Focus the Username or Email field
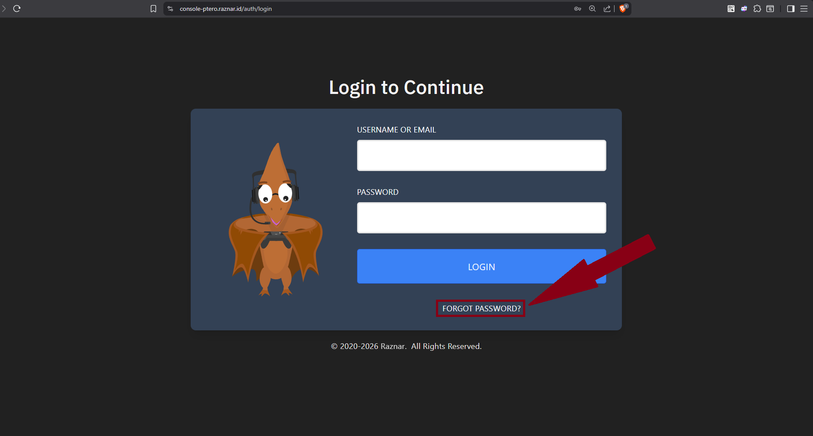 [481, 155]
